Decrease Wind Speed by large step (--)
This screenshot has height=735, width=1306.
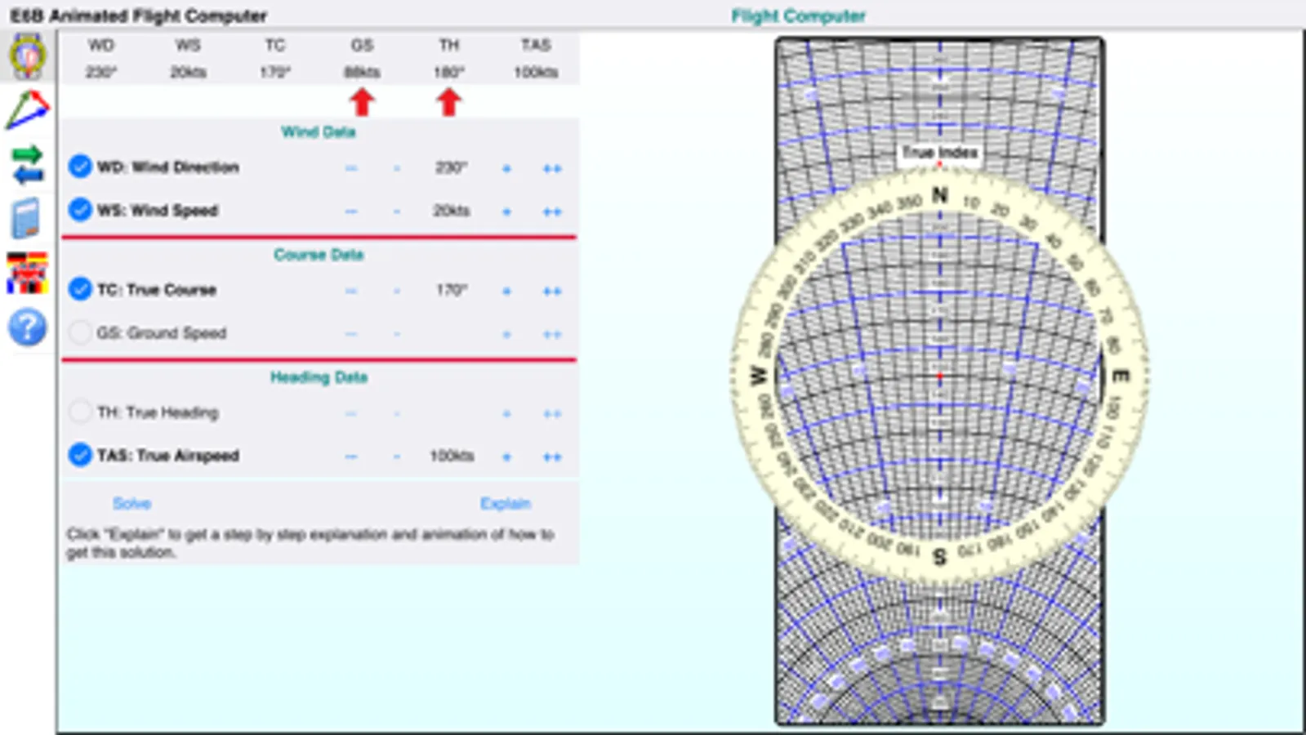(x=351, y=212)
